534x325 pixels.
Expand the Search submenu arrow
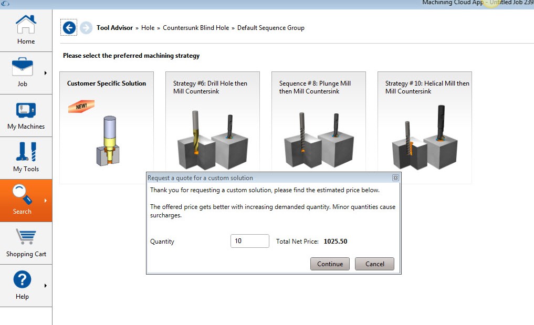[45, 201]
